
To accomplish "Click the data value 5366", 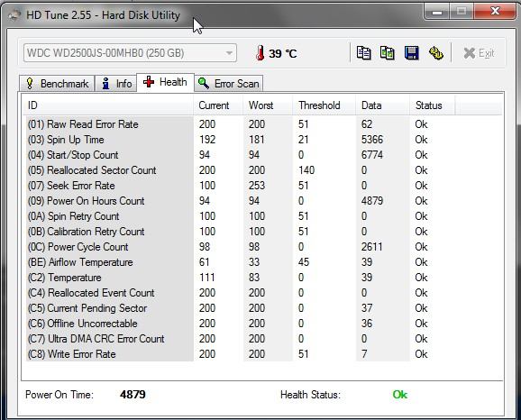I will 372,140.
